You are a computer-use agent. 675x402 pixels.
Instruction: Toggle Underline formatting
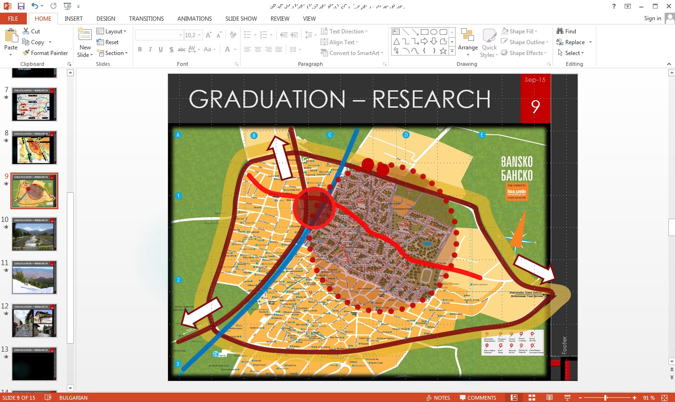pyautogui.click(x=161, y=49)
